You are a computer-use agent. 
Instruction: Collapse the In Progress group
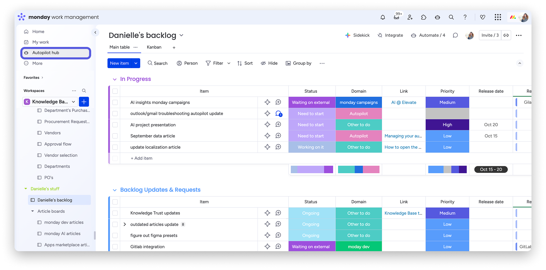pos(115,79)
